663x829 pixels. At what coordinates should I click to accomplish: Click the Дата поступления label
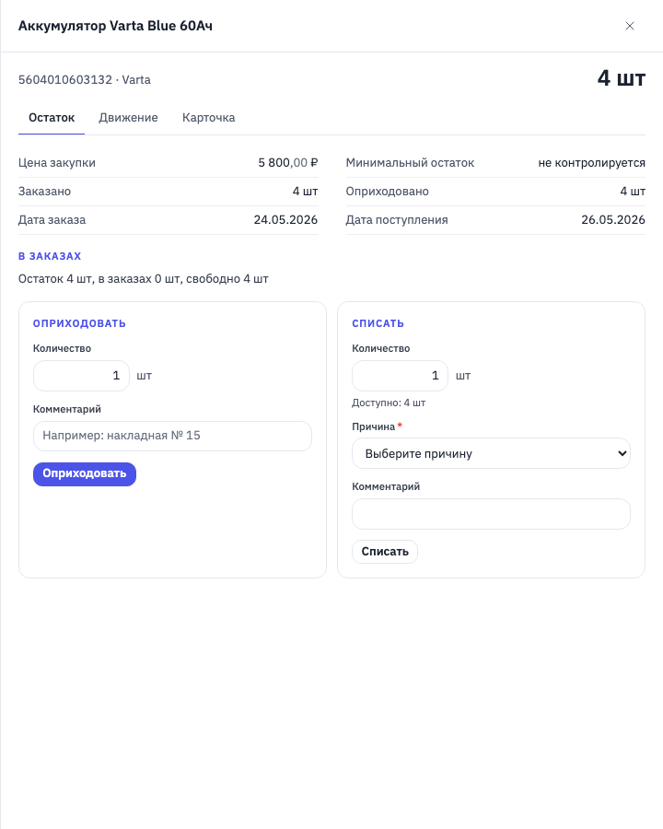click(397, 220)
